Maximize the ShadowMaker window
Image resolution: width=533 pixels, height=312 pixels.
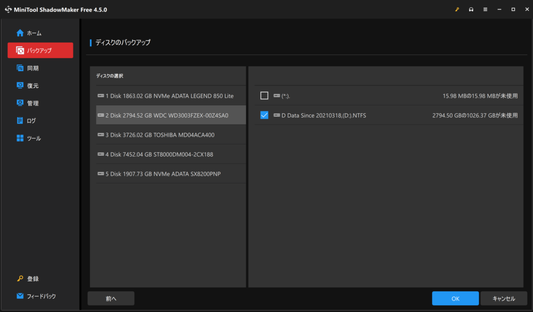click(x=513, y=9)
